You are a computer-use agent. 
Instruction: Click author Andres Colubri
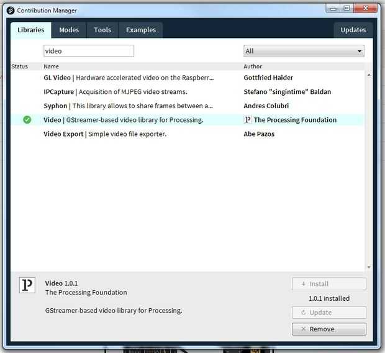click(266, 106)
